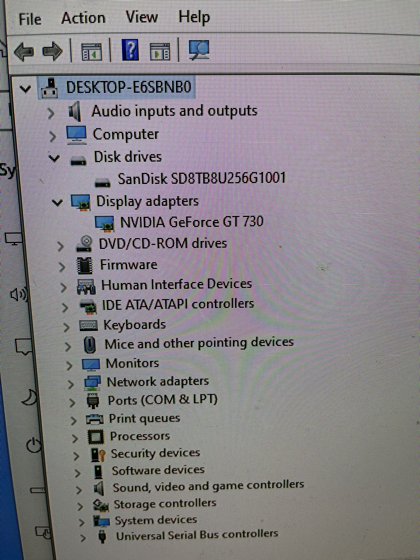Select the Monitors label

coord(132,363)
